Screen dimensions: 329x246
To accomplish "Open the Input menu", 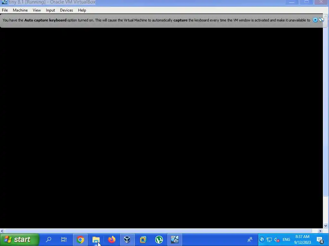I will point(50,10).
